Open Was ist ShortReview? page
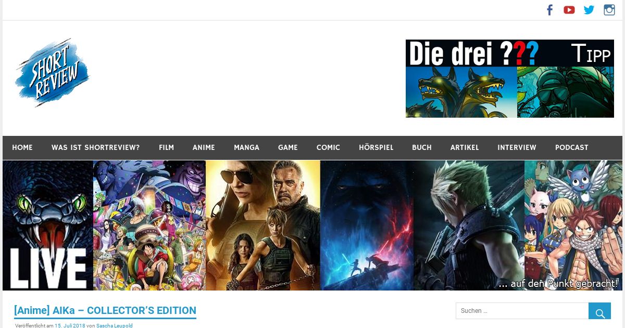Viewport: 625px width, 328px height. (x=95, y=148)
